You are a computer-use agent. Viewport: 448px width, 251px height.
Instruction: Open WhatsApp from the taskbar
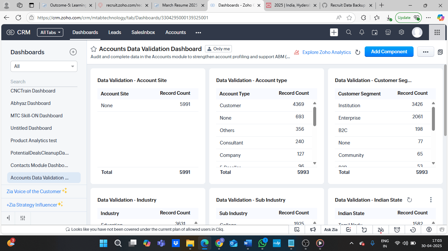click(262, 243)
